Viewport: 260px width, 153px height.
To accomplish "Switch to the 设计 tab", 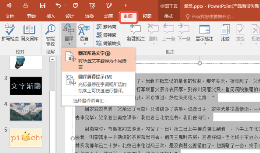I will [70, 16].
